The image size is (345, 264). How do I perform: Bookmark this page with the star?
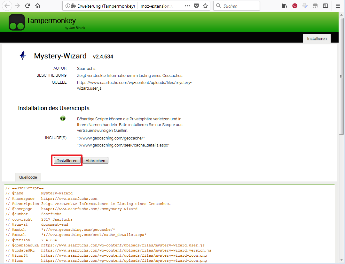tap(205, 6)
